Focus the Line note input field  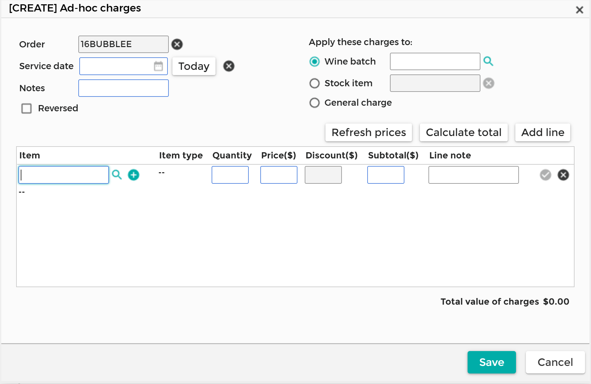(474, 175)
